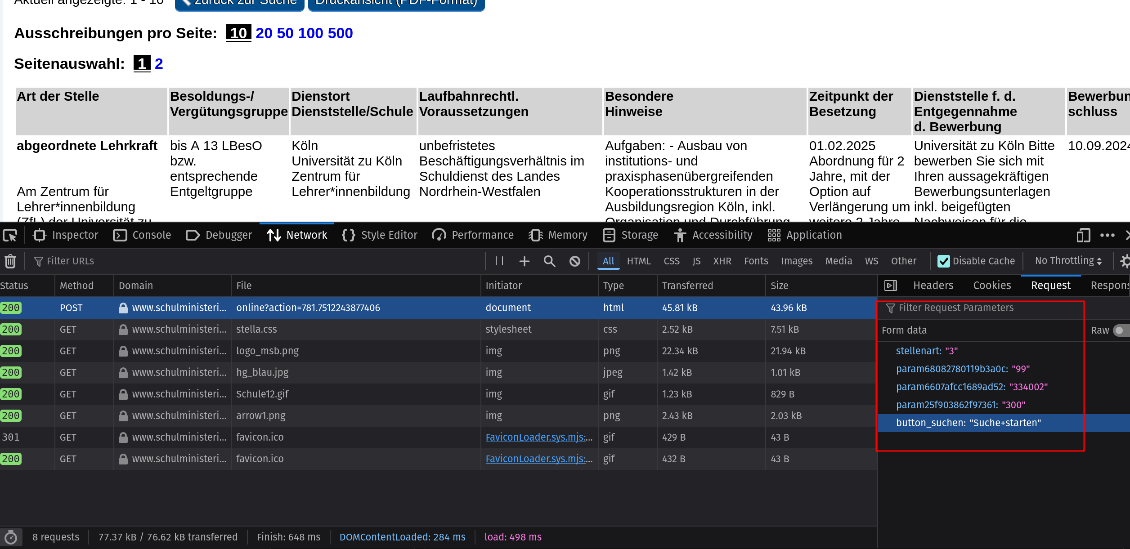Open devtools three-dots options menu

(x=1107, y=235)
